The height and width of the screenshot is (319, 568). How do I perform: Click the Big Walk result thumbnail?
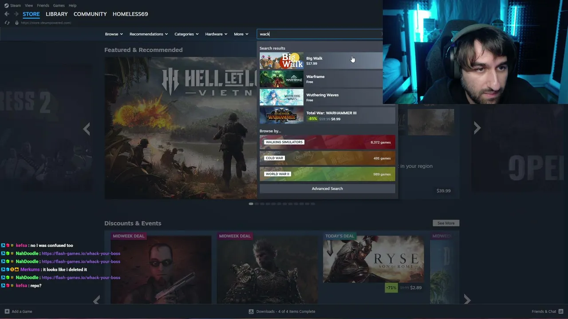[x=281, y=60]
